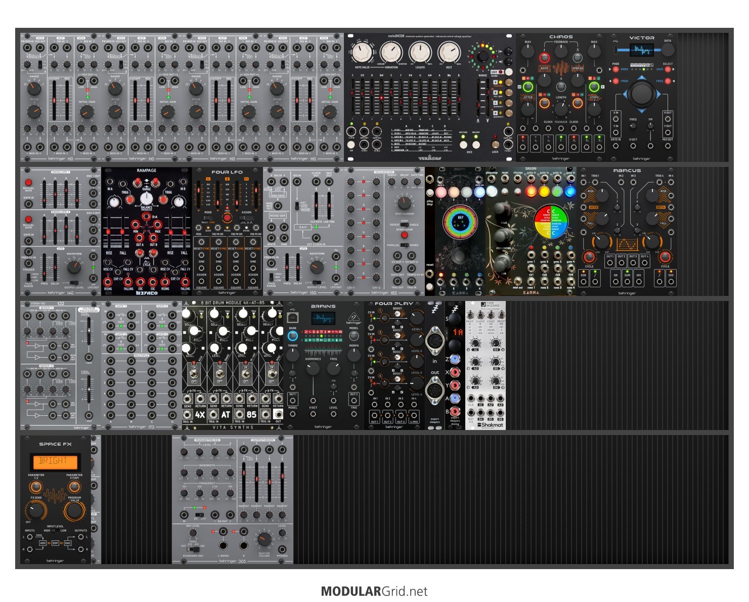Click the Chaos Jitter knob
This screenshot has width=749, height=602.
click(x=527, y=108)
